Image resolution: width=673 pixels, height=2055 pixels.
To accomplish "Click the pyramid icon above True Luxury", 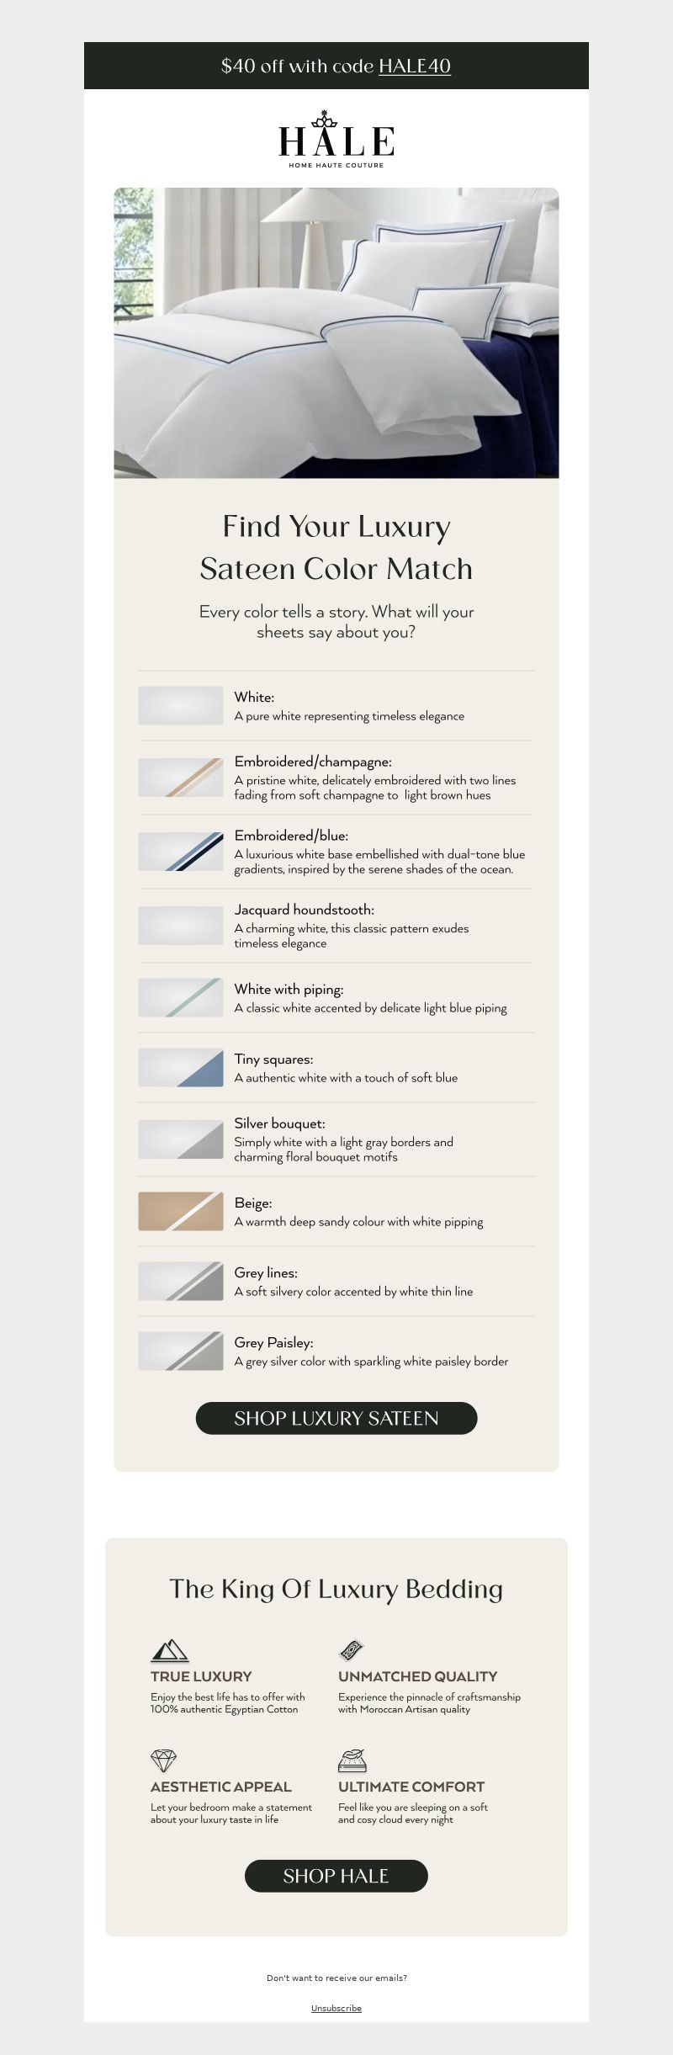I will [169, 1650].
